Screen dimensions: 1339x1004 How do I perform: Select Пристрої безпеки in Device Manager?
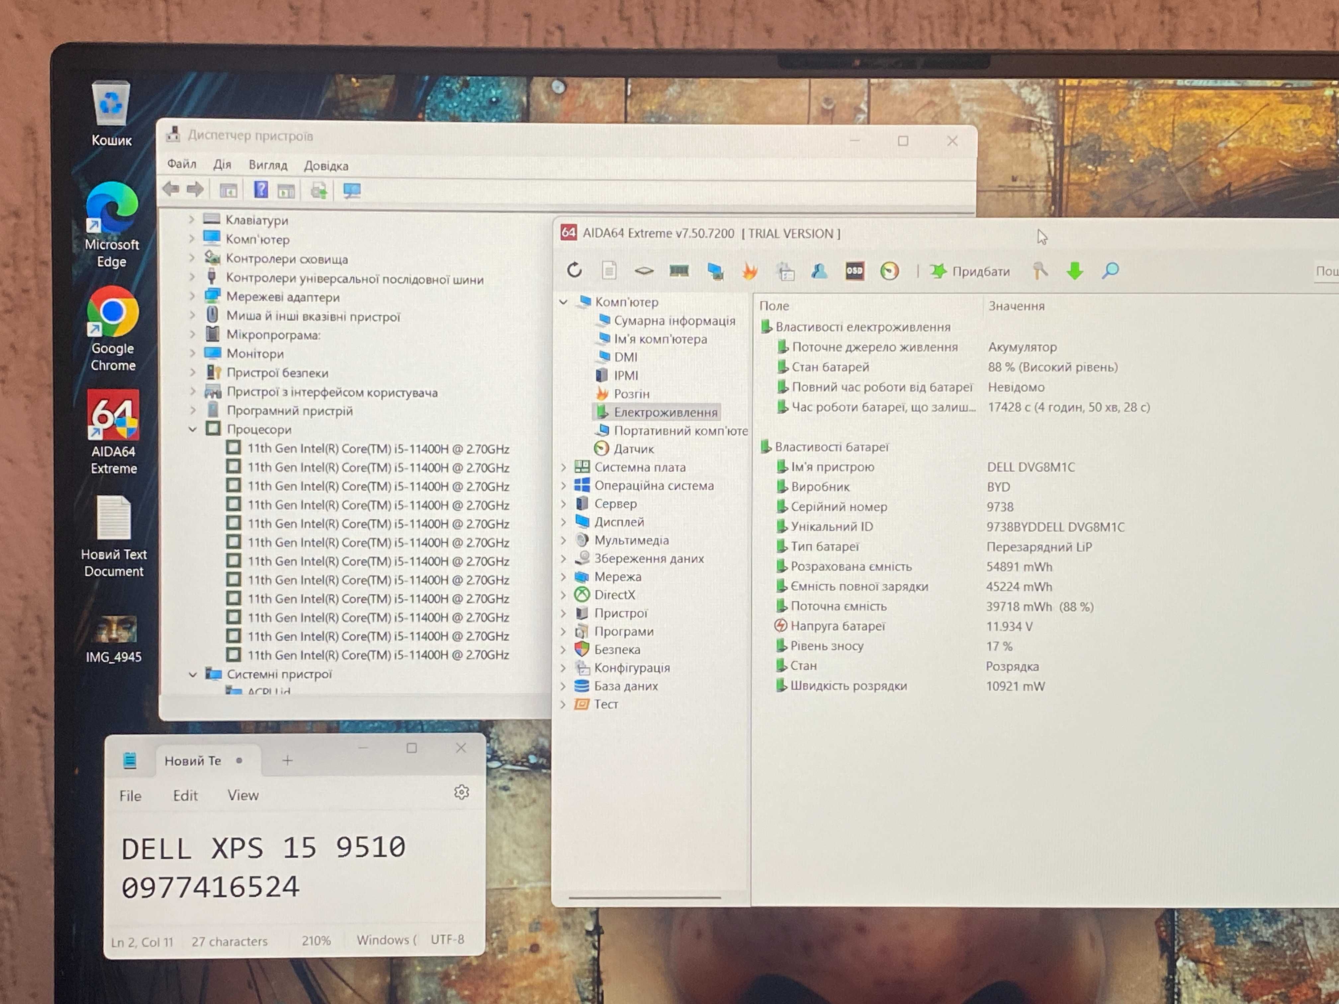(277, 373)
